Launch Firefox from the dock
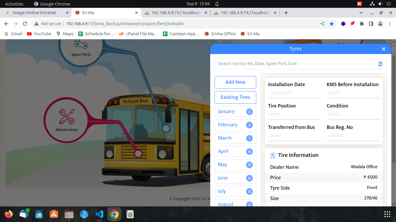This screenshot has width=396, height=222. (9, 214)
